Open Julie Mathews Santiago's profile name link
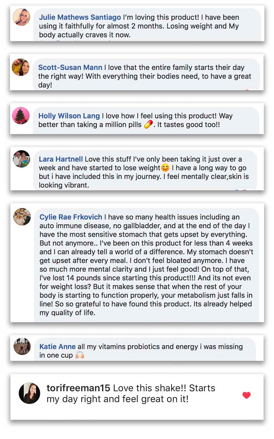Image resolution: width=274 pixels, height=439 pixels. click(x=80, y=17)
